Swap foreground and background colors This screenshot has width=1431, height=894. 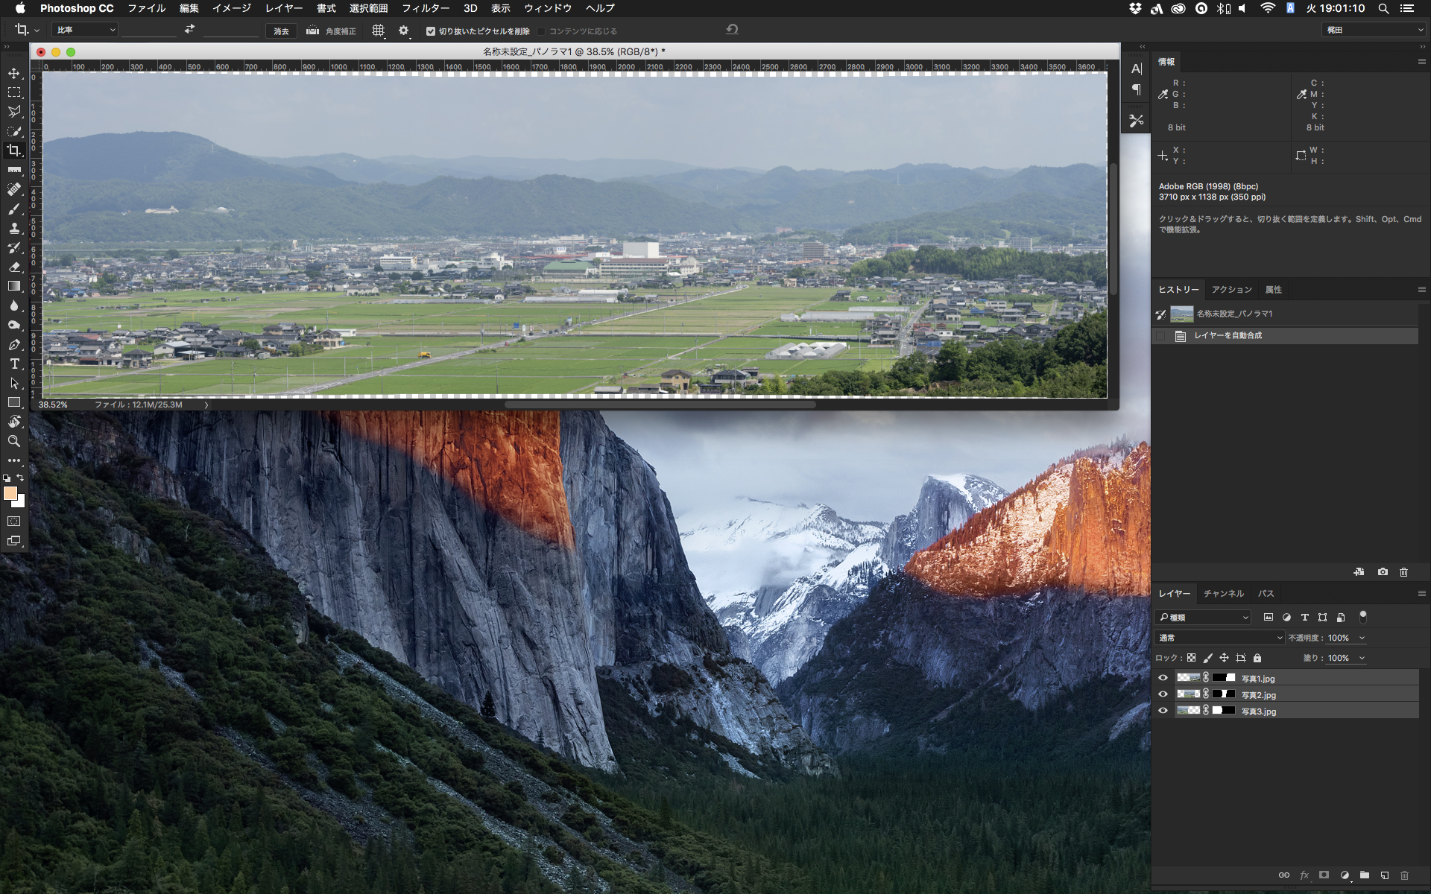click(x=21, y=478)
